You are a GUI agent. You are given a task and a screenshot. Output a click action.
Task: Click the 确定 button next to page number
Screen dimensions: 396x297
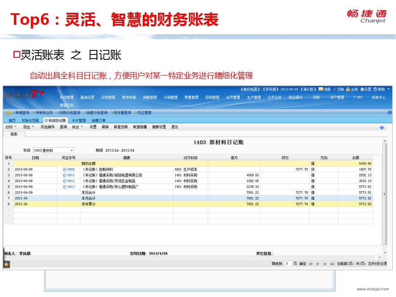click(302, 264)
